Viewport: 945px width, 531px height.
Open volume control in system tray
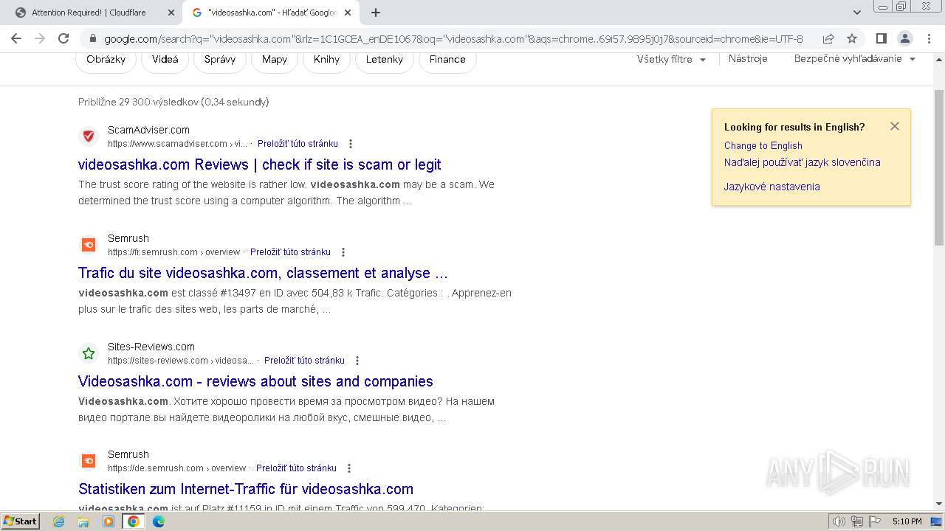pyautogui.click(x=839, y=521)
